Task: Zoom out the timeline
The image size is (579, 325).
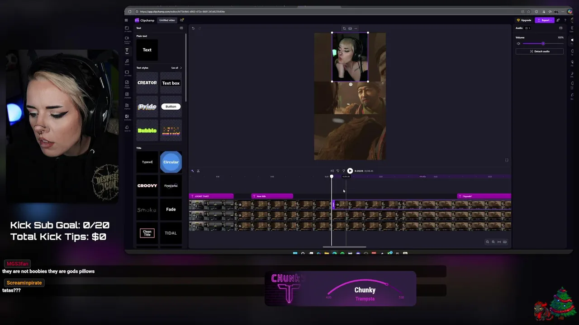Action: click(x=488, y=242)
